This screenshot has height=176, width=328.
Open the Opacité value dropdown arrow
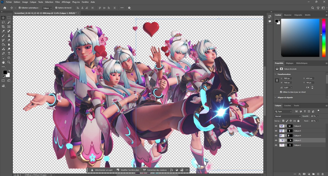pyautogui.click(x=318, y=116)
